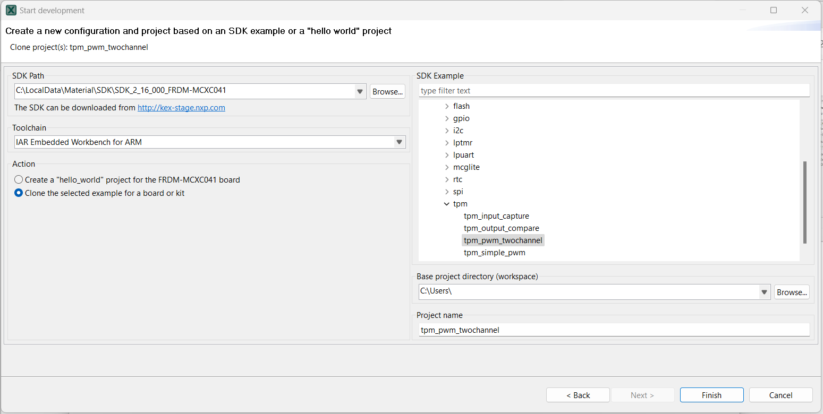This screenshot has width=823, height=414.
Task: Expand the gpio tree node
Action: click(446, 118)
